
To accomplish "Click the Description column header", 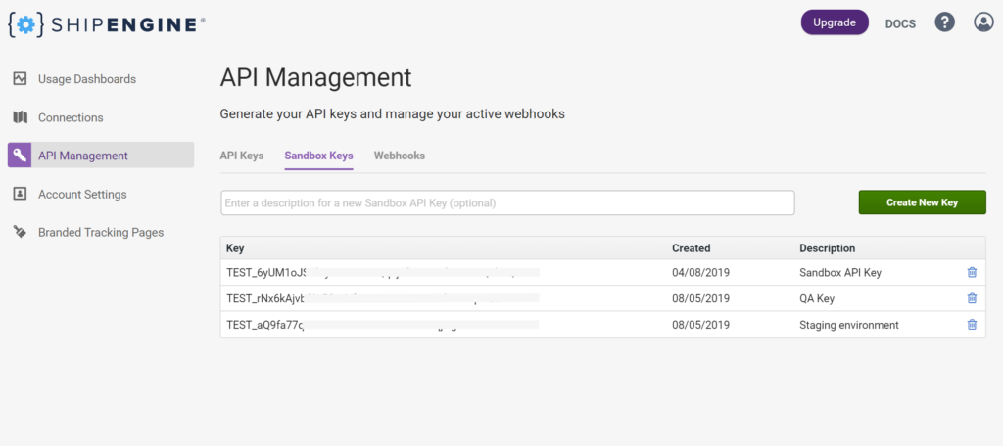I will coord(827,247).
